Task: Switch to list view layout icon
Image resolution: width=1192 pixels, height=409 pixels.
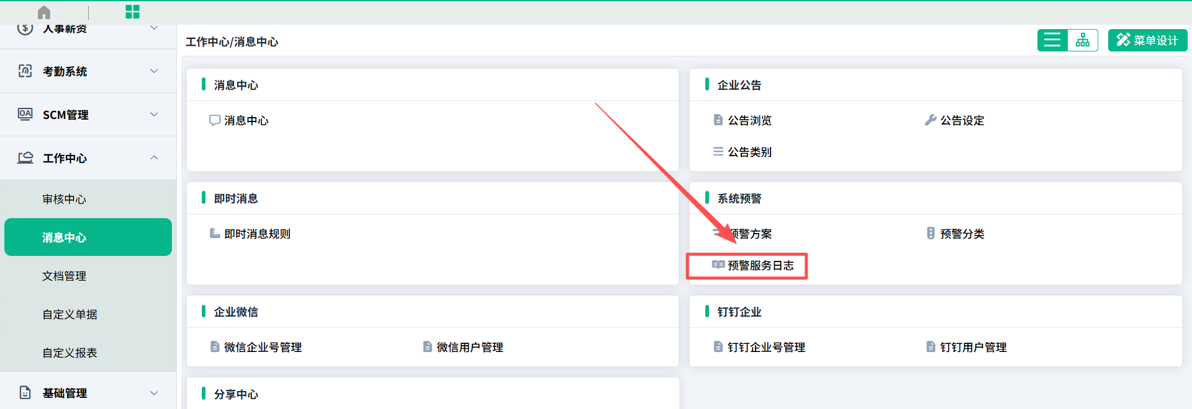Action: 1052,40
